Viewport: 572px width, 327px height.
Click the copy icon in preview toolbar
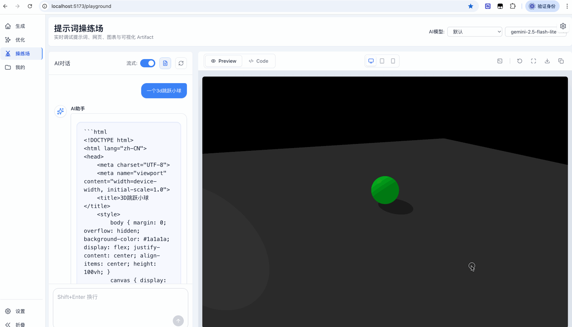click(561, 61)
